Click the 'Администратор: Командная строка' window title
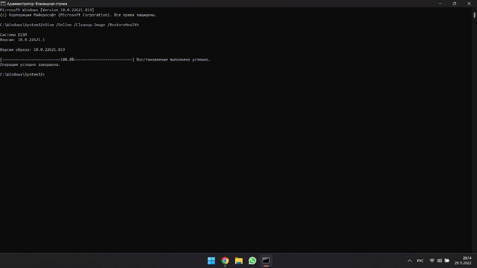Image resolution: width=477 pixels, height=268 pixels. (37, 4)
